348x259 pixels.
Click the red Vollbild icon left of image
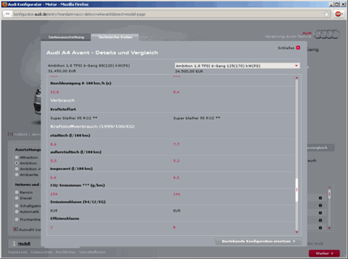pos(10,134)
